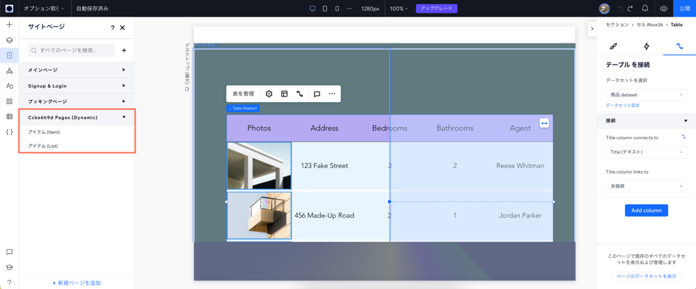Switch to design brush tab
Screen dimensions: 696x289
[613, 46]
